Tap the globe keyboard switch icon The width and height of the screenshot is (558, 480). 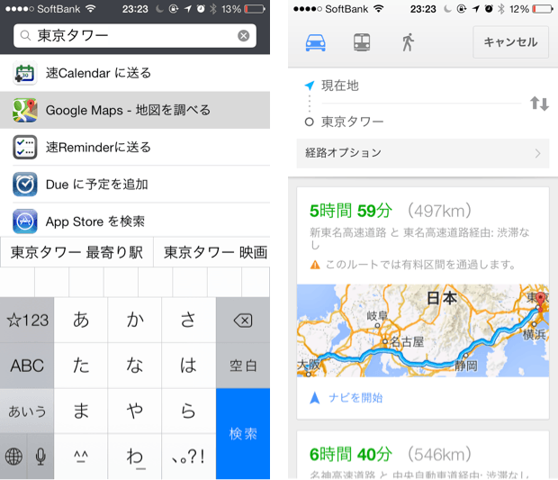(x=13, y=457)
